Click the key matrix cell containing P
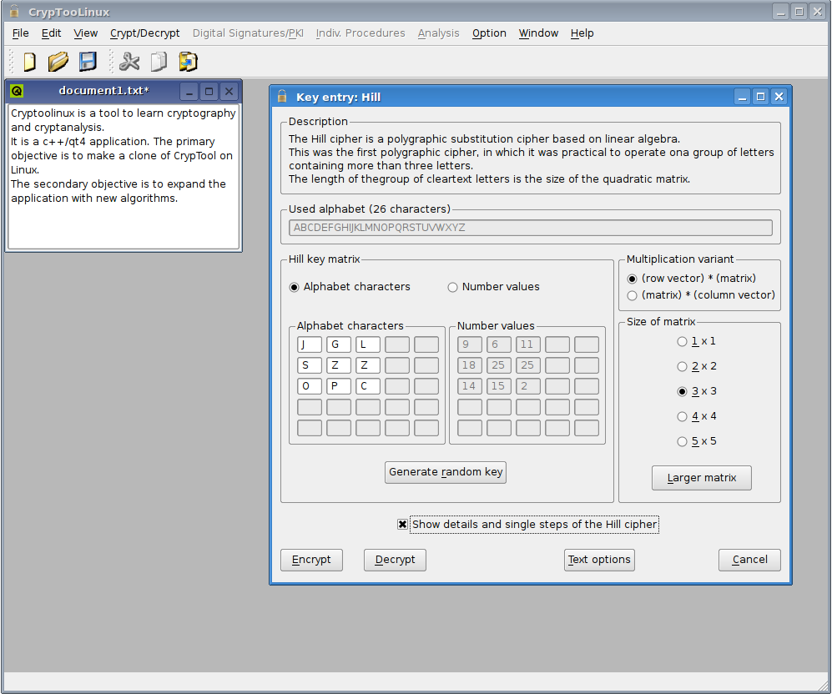 (339, 386)
